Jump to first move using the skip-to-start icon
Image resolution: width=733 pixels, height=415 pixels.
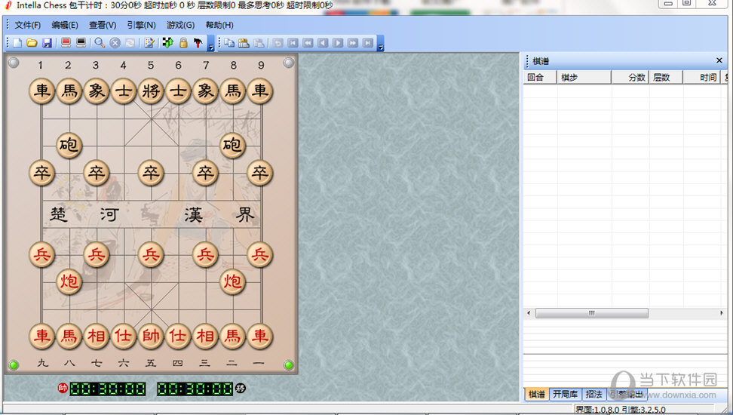293,43
